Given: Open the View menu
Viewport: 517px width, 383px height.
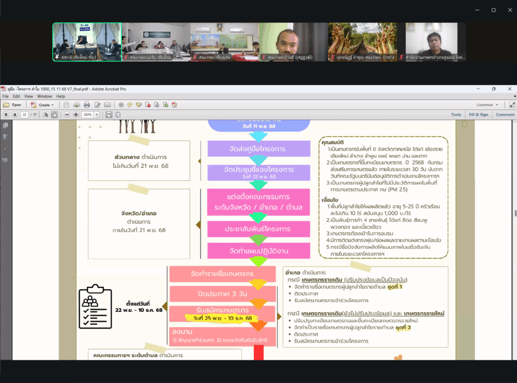Looking at the screenshot, I should [28, 96].
